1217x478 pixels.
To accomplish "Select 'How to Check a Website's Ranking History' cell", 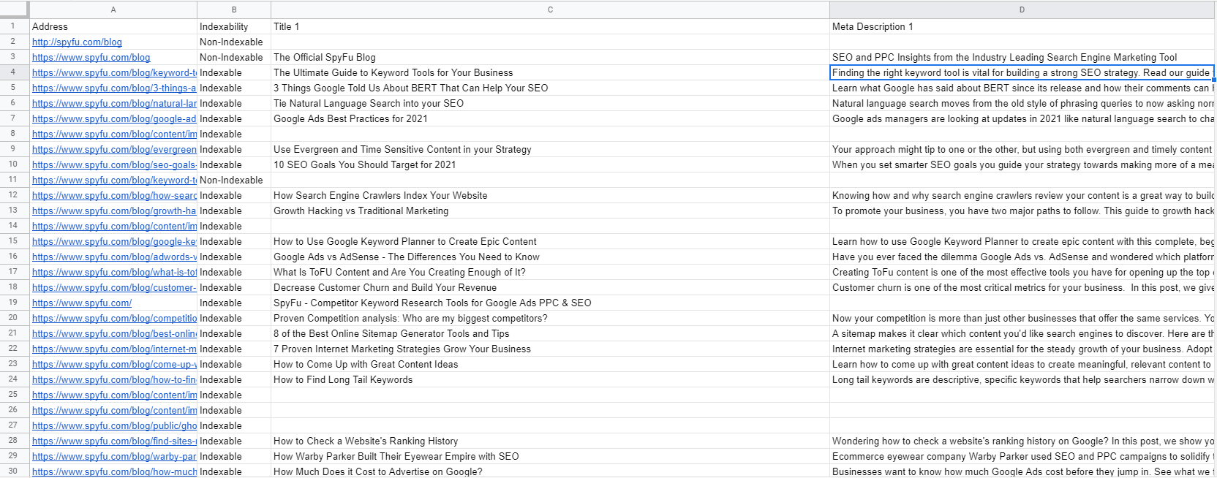I will 550,441.
